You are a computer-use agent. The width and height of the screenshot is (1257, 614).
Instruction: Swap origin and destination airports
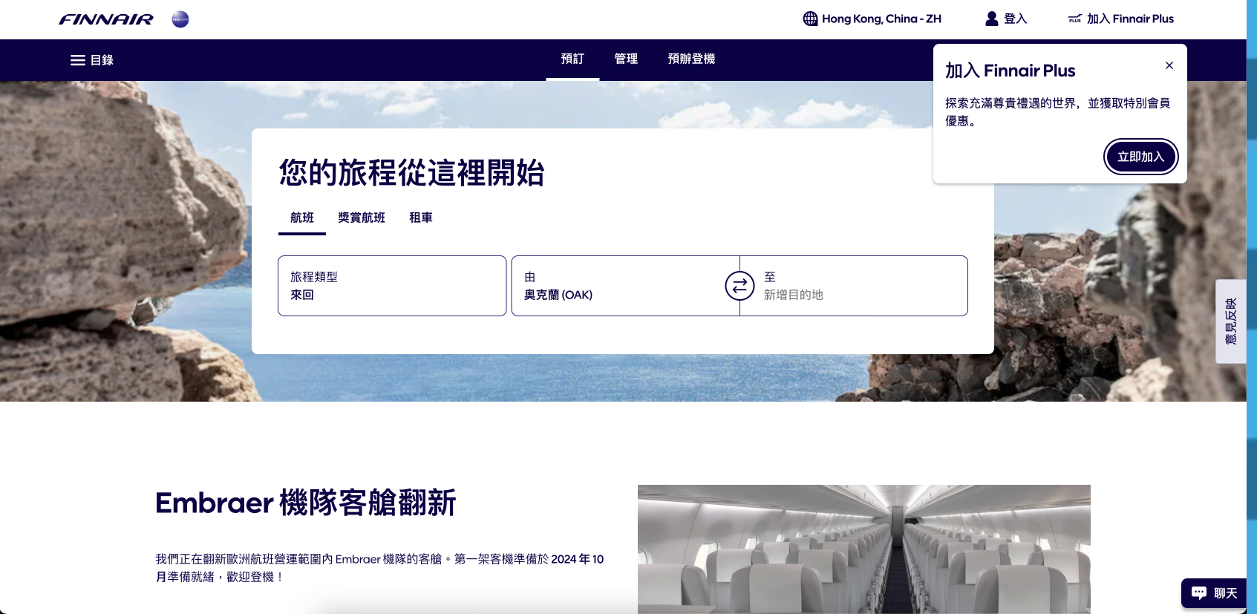pyautogui.click(x=739, y=286)
